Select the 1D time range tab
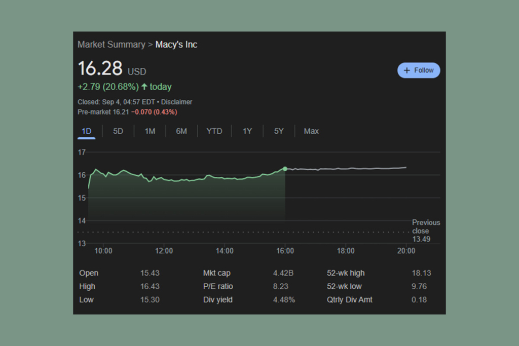The height and width of the screenshot is (346, 519). click(x=86, y=131)
